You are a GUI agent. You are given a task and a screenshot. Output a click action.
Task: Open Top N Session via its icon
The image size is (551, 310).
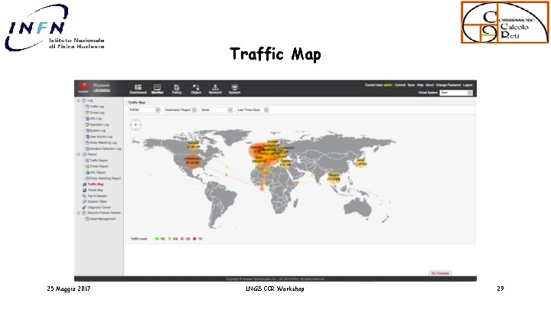point(84,196)
